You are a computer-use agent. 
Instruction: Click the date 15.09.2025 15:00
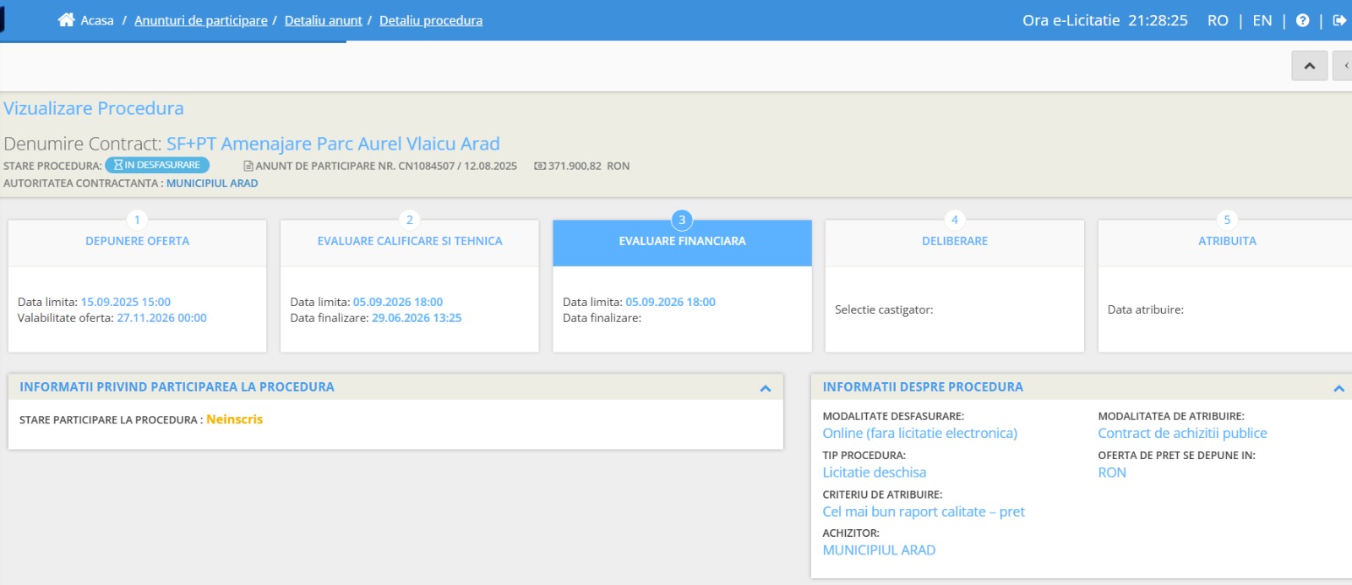(125, 302)
